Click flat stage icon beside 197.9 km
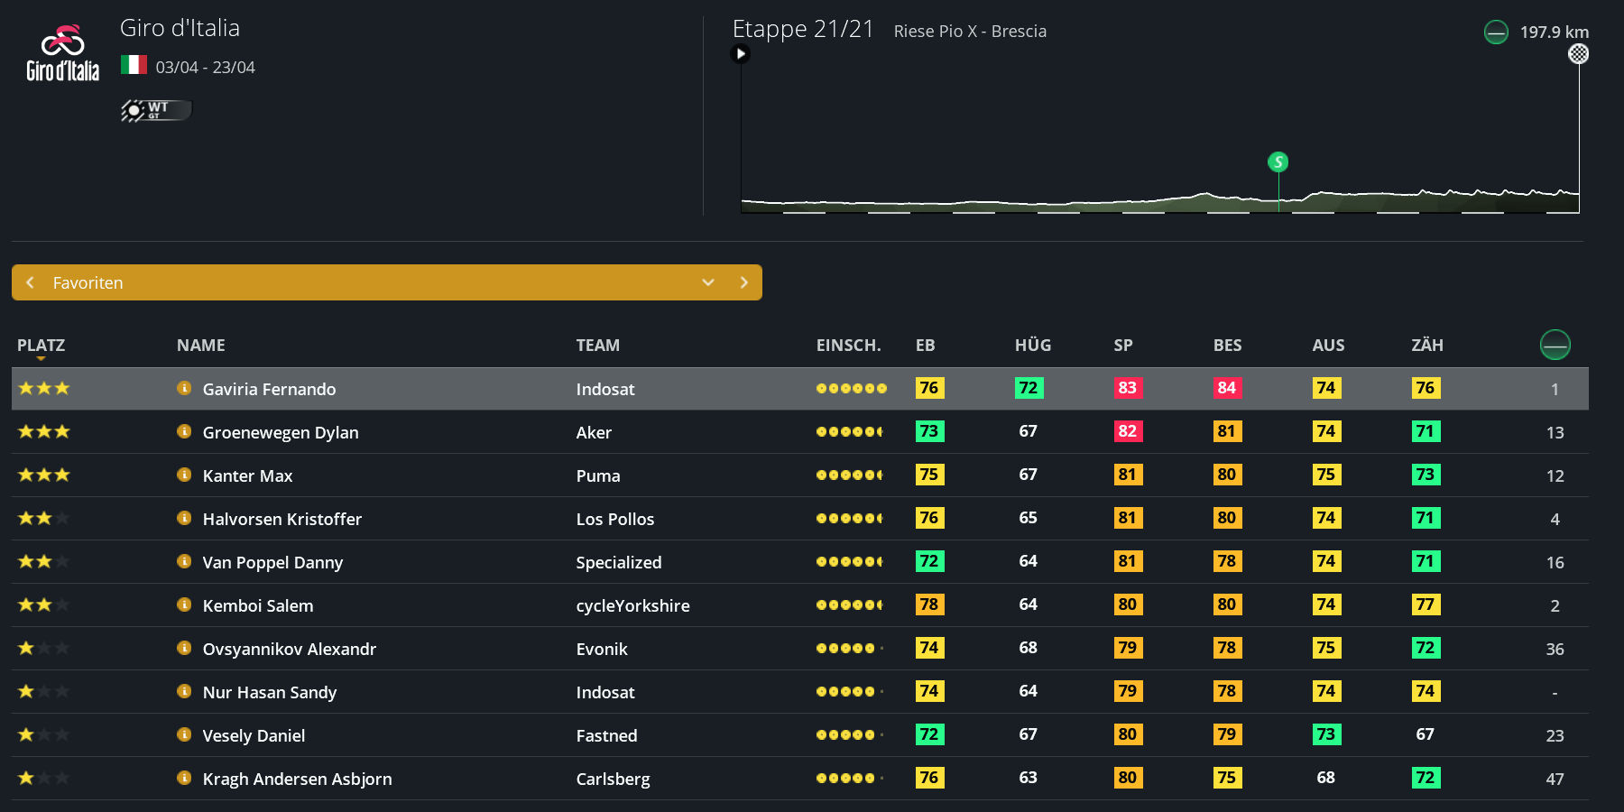1624x812 pixels. click(x=1496, y=32)
